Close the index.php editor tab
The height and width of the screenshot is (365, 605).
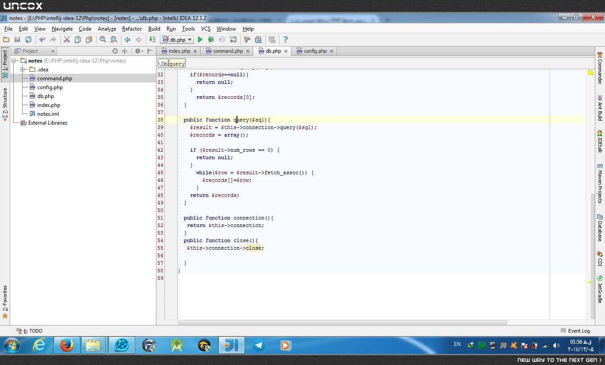coord(195,51)
